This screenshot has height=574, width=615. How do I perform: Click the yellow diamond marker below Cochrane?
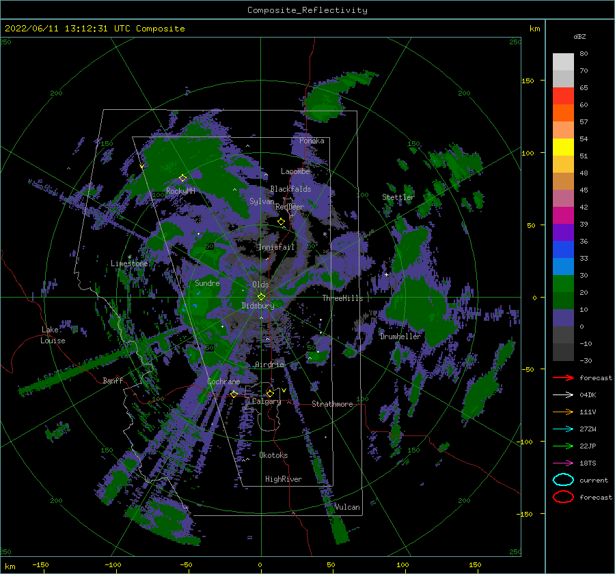pos(234,394)
